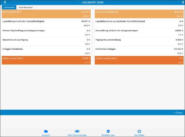Click the Abmelden label text

coord(139,135)
